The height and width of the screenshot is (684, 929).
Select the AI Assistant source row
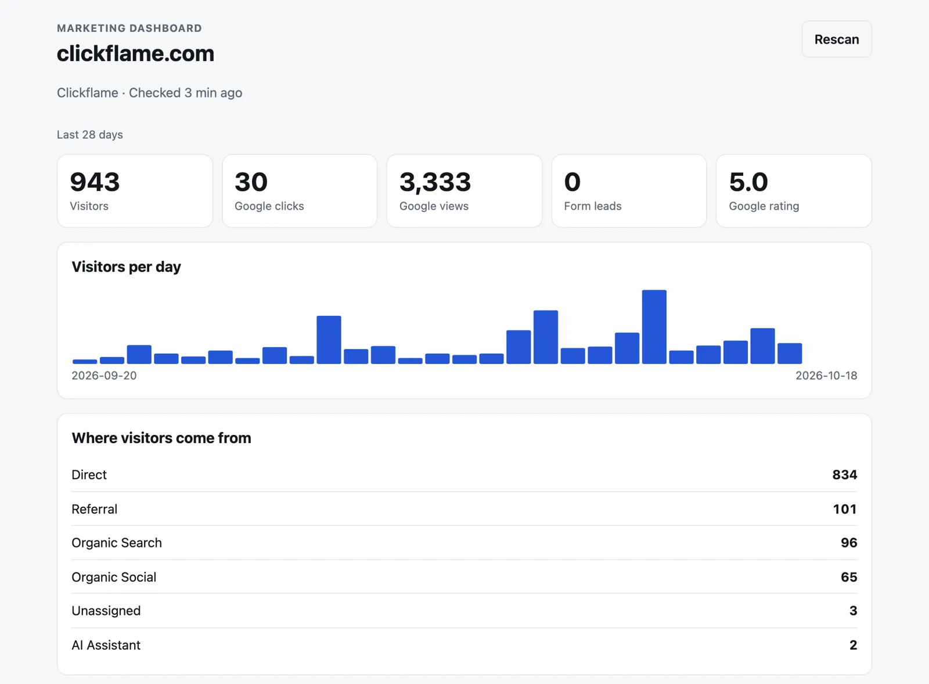(464, 645)
